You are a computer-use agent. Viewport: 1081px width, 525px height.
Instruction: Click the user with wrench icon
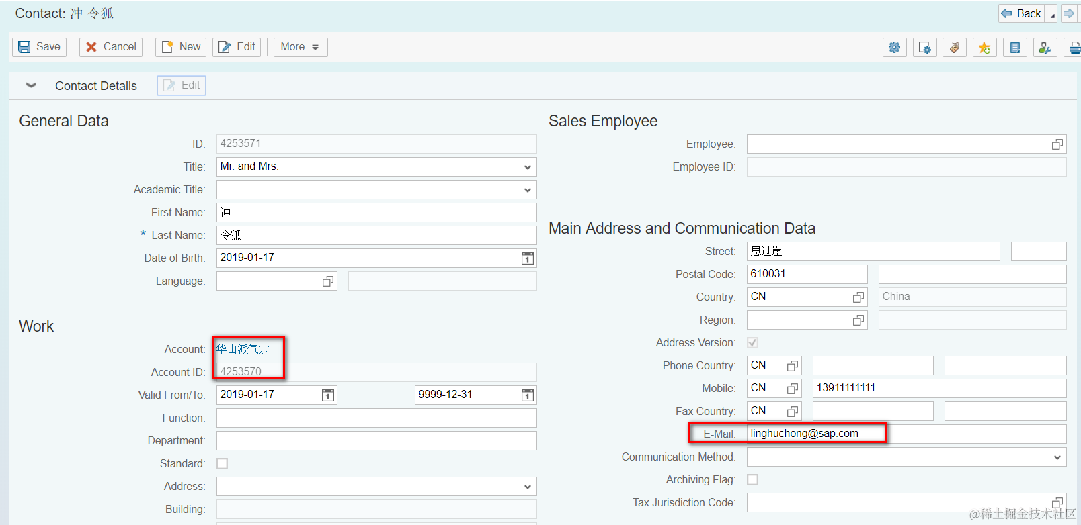tap(1045, 47)
